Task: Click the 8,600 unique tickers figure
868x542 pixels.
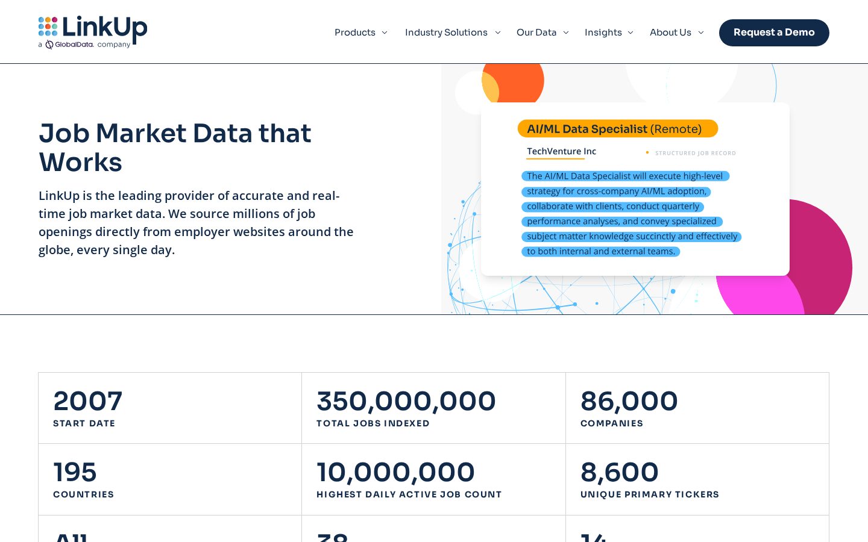Action: tap(620, 472)
